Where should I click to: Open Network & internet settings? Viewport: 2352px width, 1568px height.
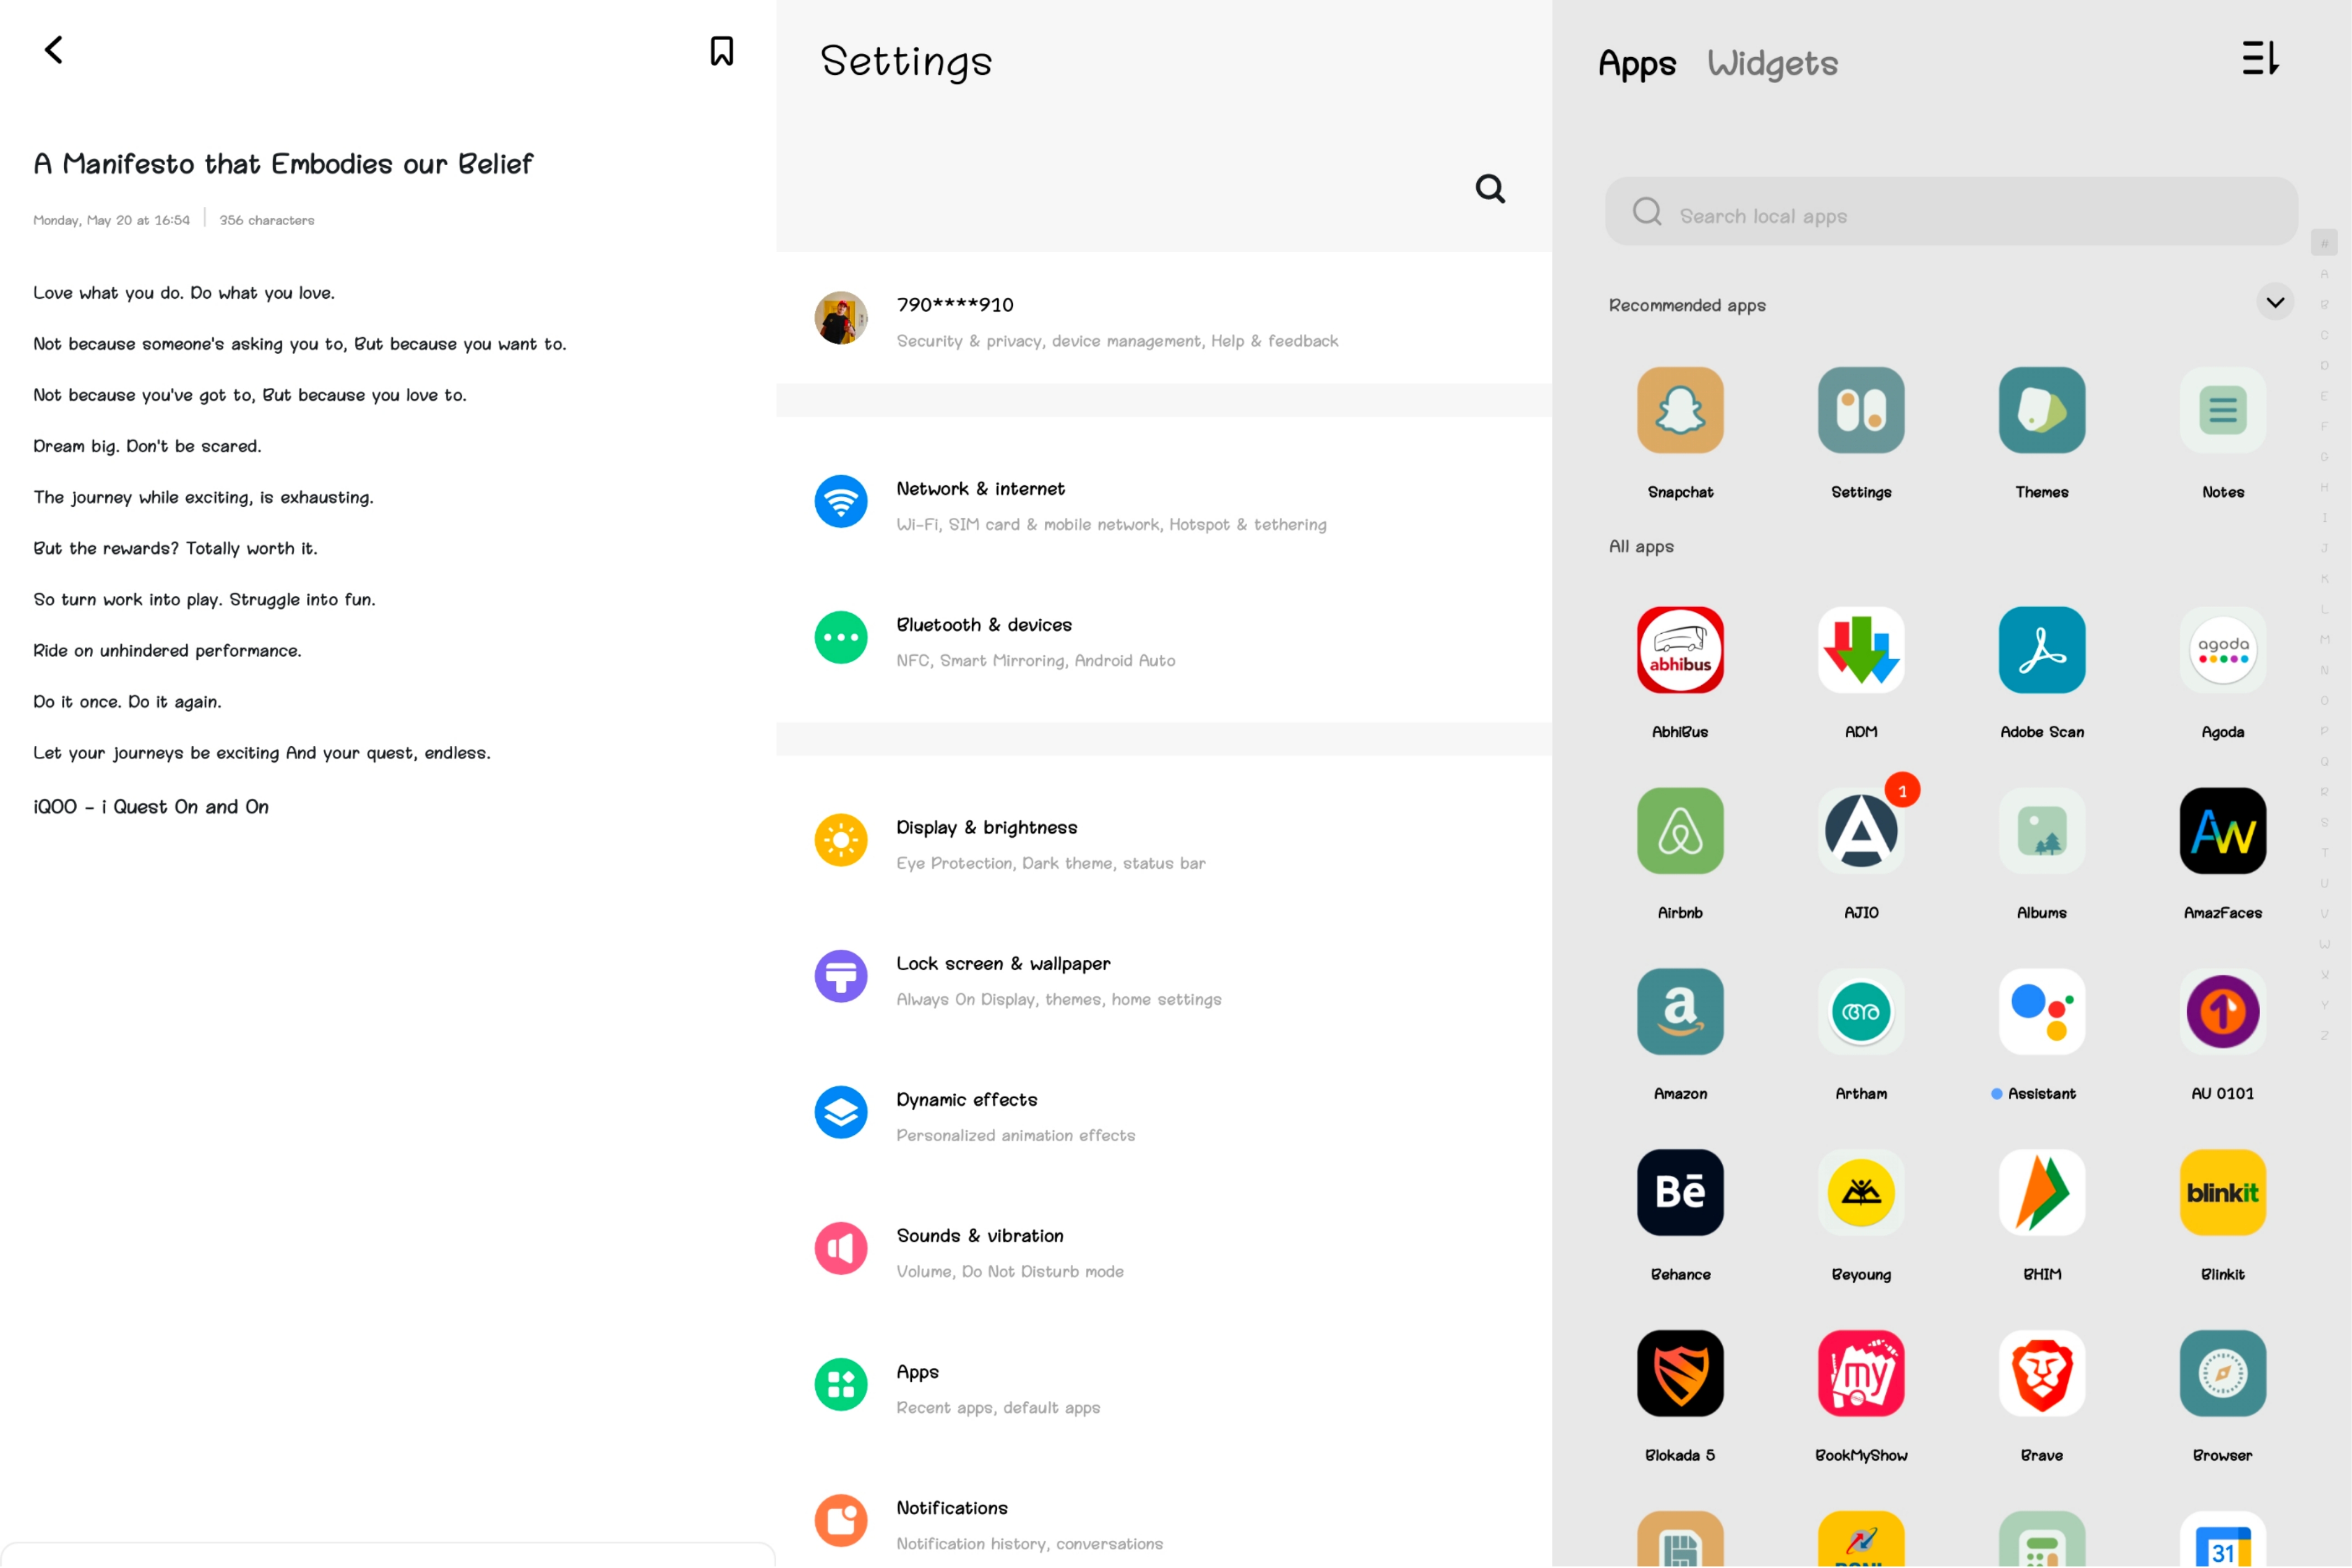[1110, 505]
